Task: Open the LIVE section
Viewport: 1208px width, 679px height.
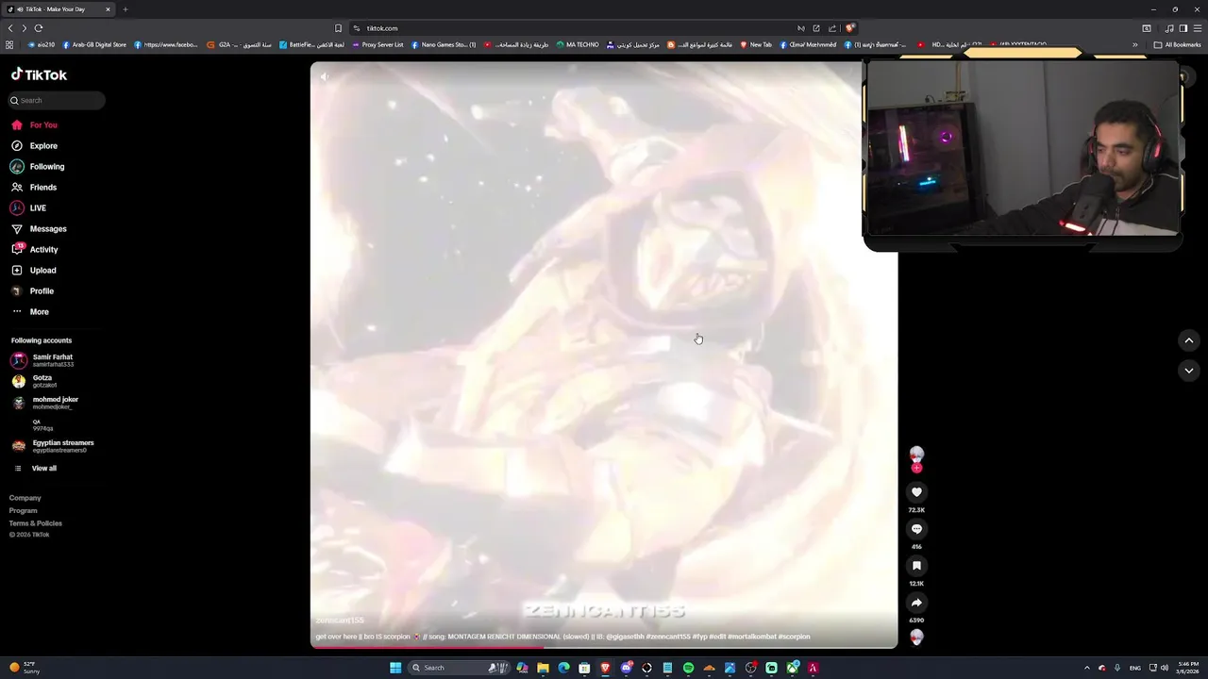Action: pyautogui.click(x=28, y=207)
